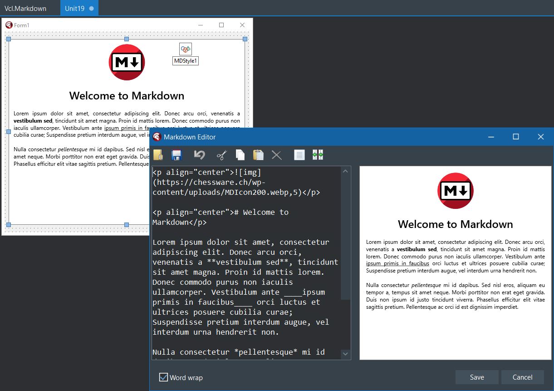
Task: Click the Welcome to Markdown heading on Form1
Action: [127, 96]
